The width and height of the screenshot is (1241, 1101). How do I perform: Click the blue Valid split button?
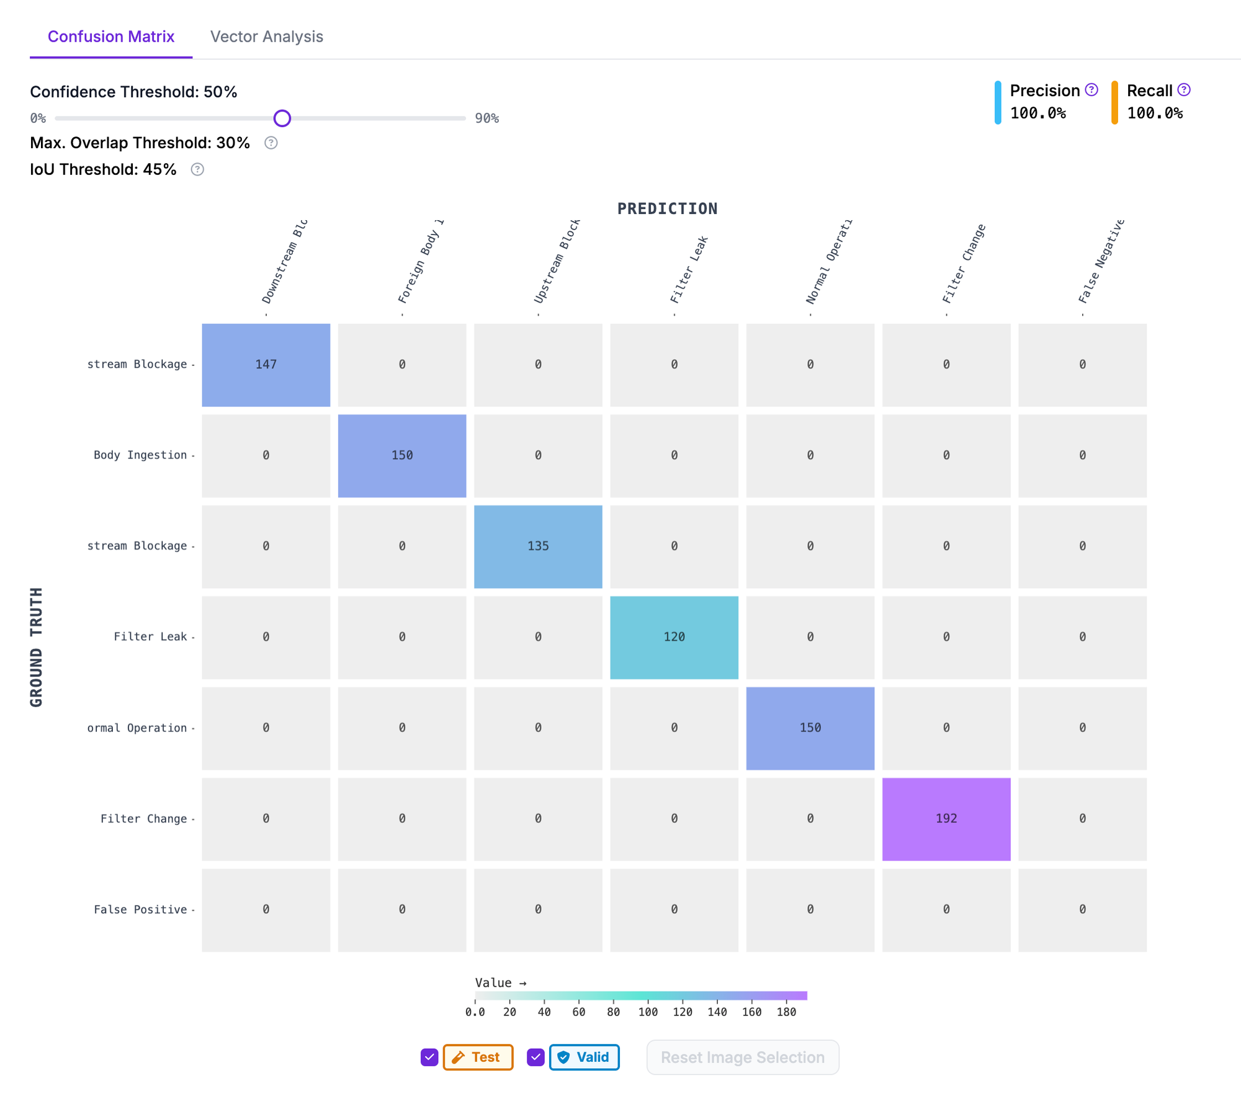584,1057
